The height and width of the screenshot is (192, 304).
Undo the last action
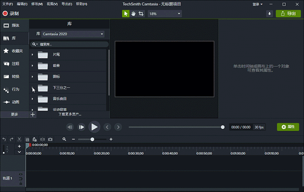tap(4, 140)
